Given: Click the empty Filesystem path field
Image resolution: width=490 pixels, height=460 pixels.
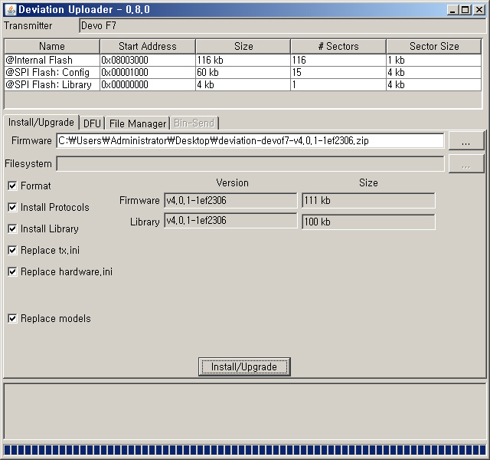Looking at the screenshot, I should (250, 163).
